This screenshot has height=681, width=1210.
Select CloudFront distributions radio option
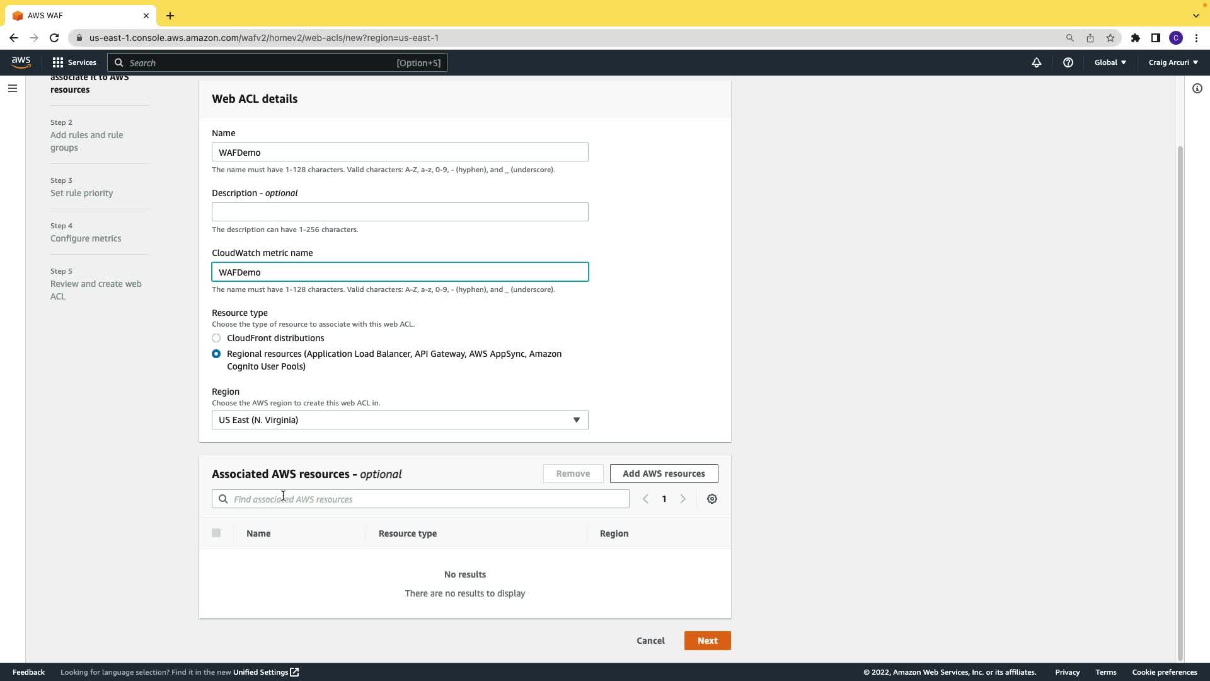(x=216, y=338)
